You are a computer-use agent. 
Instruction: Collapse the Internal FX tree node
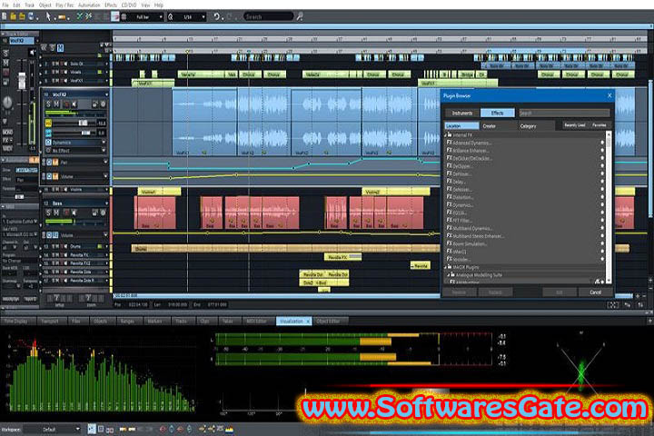click(445, 135)
